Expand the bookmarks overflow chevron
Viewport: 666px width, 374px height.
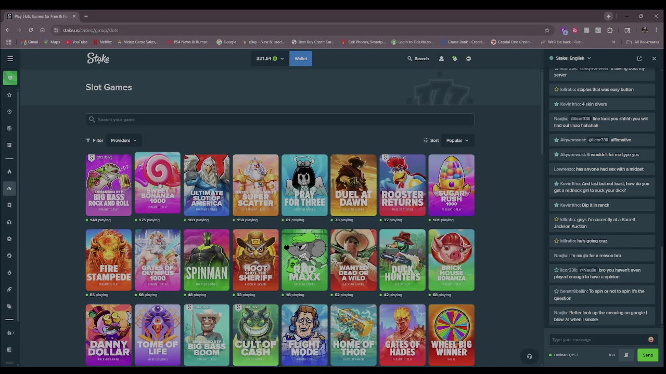click(x=613, y=42)
